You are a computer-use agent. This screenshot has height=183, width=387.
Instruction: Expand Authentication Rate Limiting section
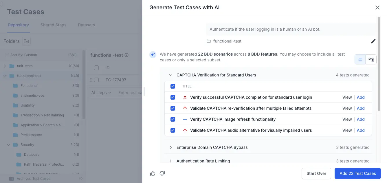(x=171, y=161)
